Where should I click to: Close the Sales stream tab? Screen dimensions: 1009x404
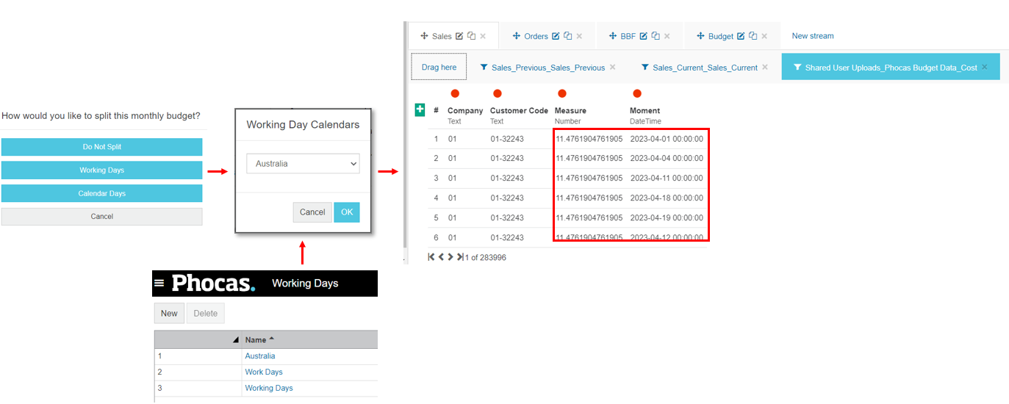483,36
